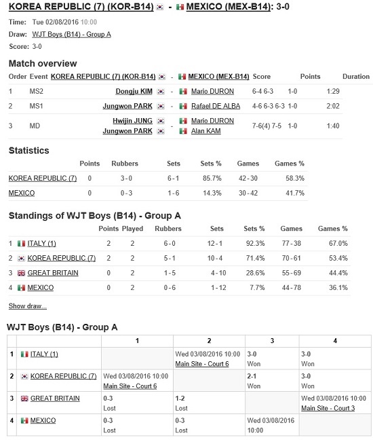Click Mexico flag beside Rafael DE ALBA
373x442 pixels.
tap(183, 107)
